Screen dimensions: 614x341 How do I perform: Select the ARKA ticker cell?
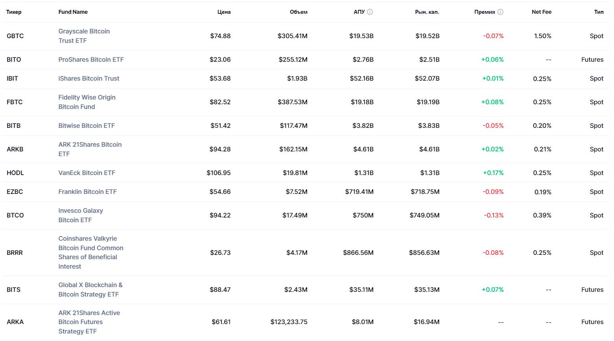(x=15, y=322)
